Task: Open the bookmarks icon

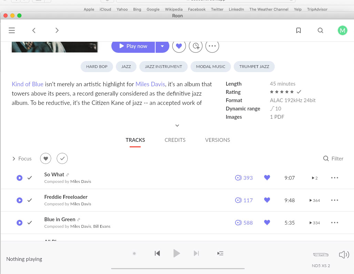Action: click(298, 30)
